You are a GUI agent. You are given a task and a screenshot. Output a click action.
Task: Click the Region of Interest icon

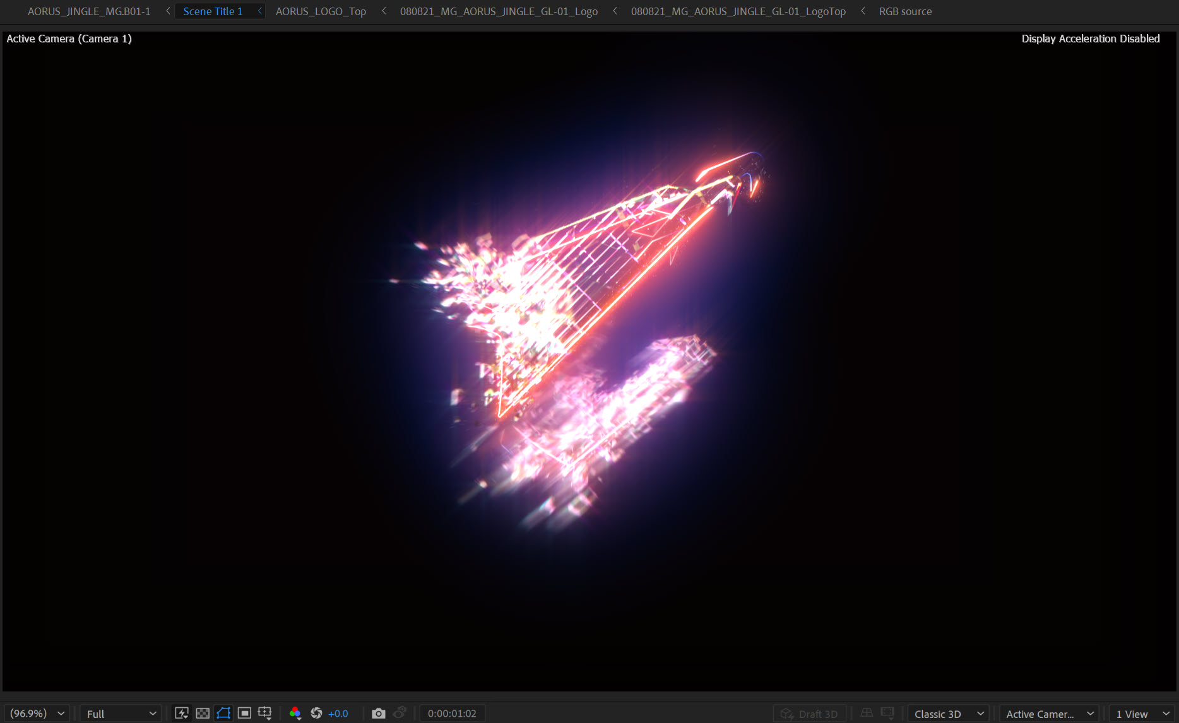tap(244, 714)
